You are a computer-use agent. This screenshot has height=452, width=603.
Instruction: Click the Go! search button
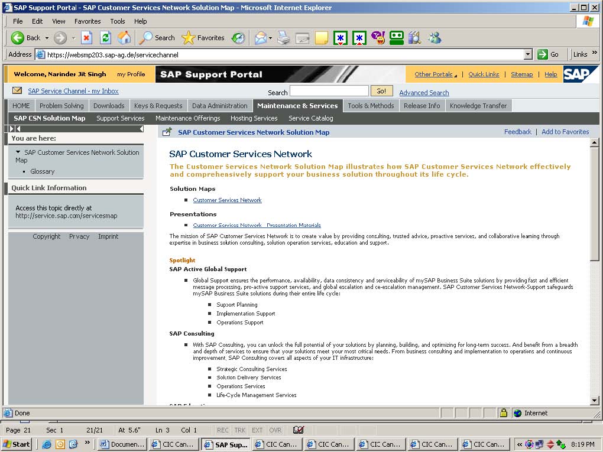(381, 91)
